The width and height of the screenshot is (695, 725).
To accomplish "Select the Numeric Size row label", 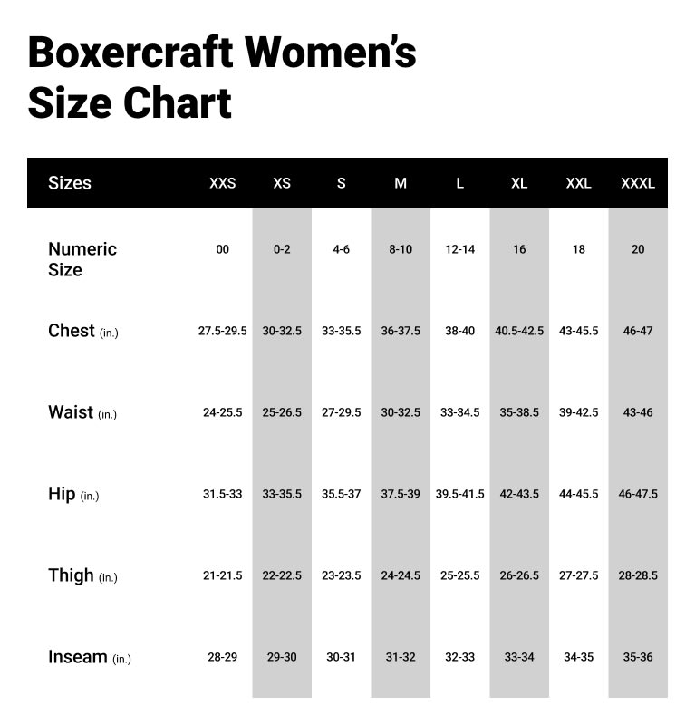I will [82, 259].
